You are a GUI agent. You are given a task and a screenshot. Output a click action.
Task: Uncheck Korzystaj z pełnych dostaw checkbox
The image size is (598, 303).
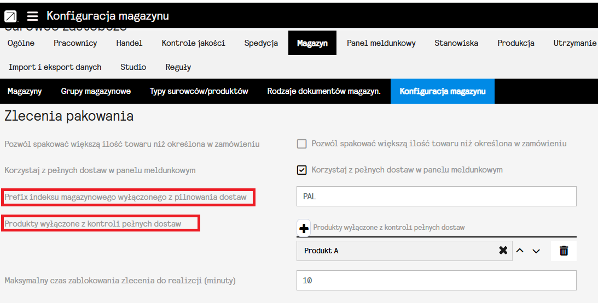click(x=301, y=170)
